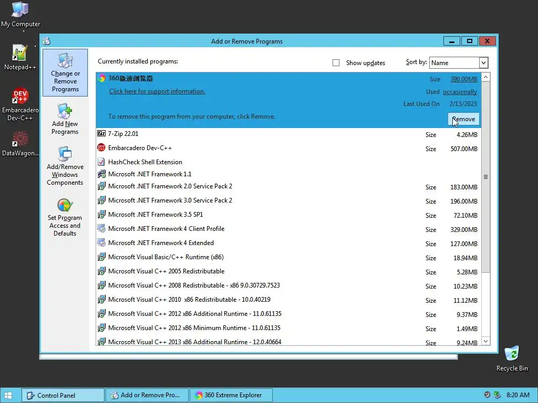Click the .NET Framework 2.0 Service Pack 2 icon
This screenshot has width=538, height=403.
click(101, 186)
